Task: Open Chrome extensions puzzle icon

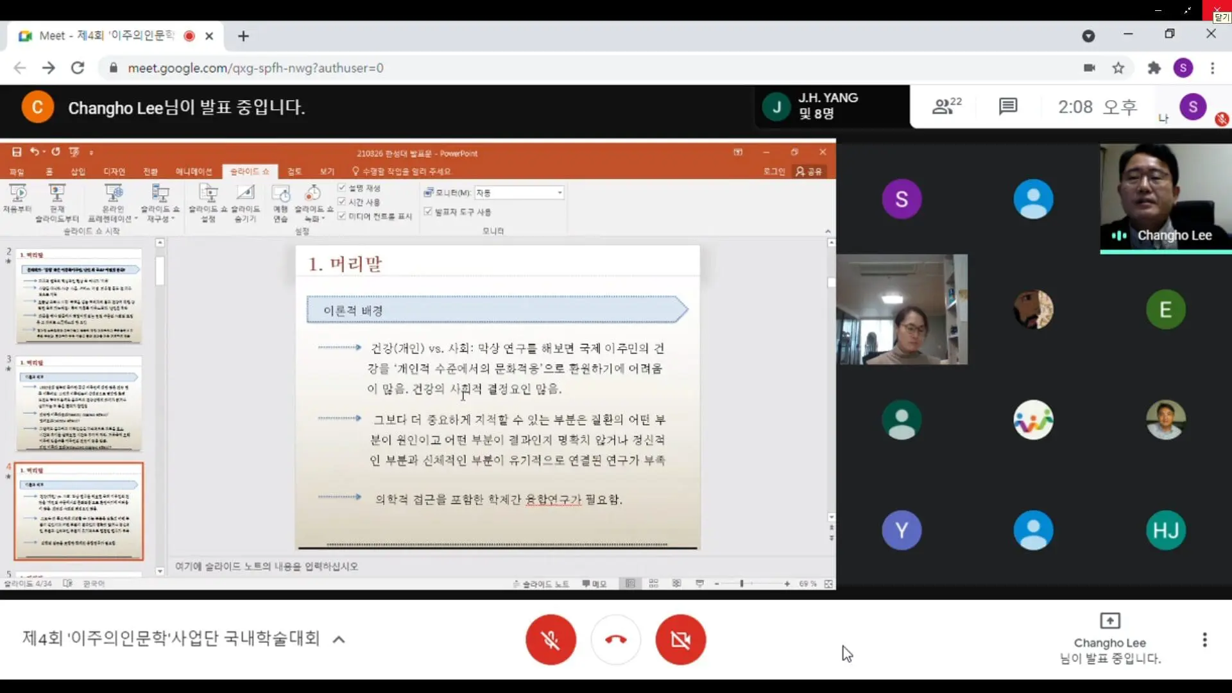Action: point(1154,68)
